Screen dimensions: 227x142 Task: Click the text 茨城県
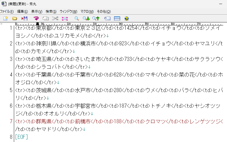point(44,90)
